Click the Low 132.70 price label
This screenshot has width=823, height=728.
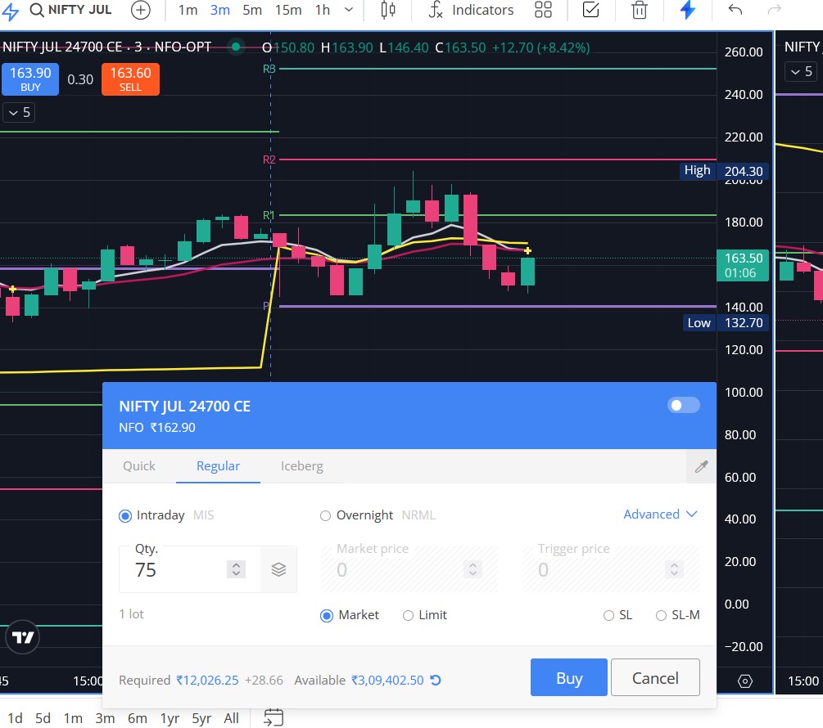point(726,322)
